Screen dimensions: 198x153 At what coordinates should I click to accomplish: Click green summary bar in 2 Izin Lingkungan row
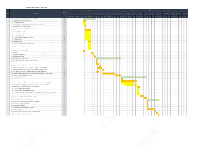click(x=109, y=58)
